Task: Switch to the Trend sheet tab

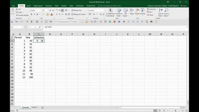Action: click(34, 107)
